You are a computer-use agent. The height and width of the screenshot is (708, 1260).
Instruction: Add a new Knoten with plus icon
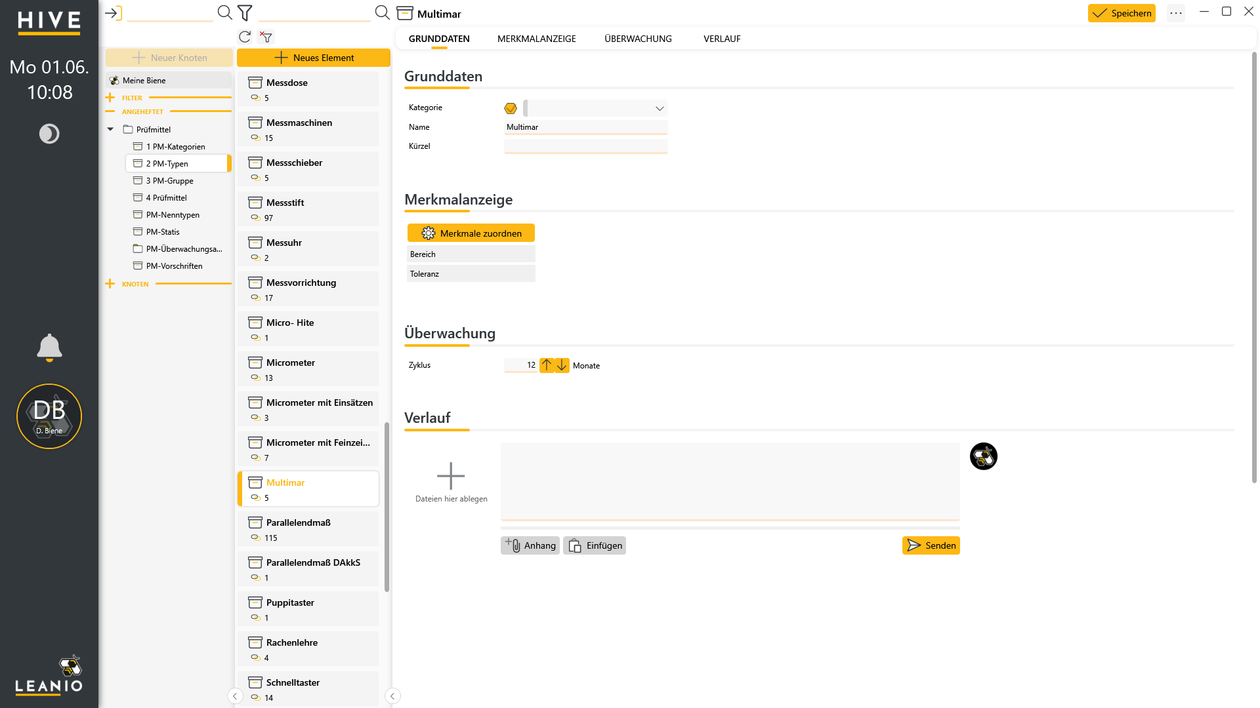coord(110,284)
